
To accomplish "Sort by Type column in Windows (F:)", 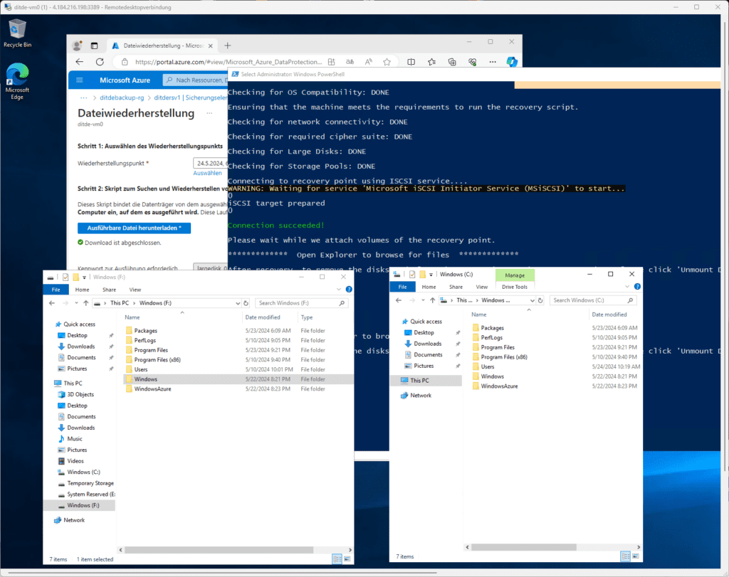I will point(307,317).
